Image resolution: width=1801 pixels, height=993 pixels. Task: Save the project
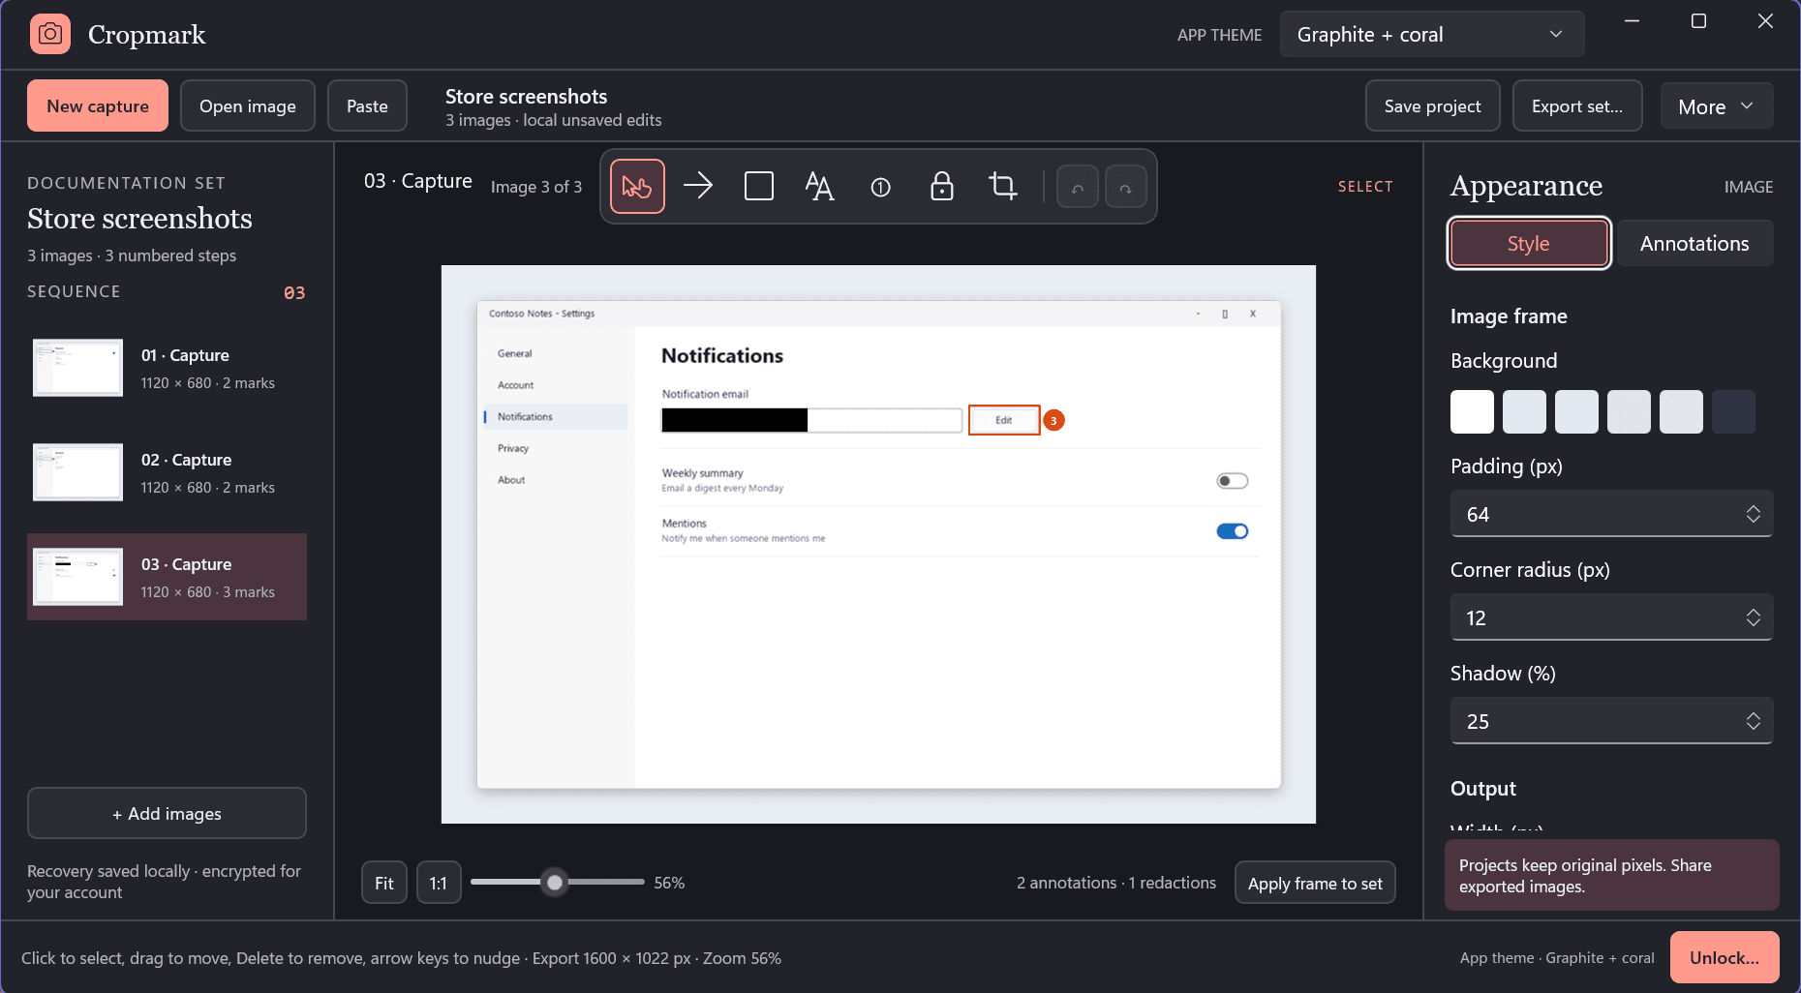1433,106
